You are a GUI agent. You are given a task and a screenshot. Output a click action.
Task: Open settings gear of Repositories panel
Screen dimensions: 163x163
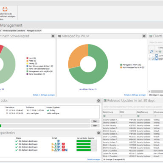98,133
